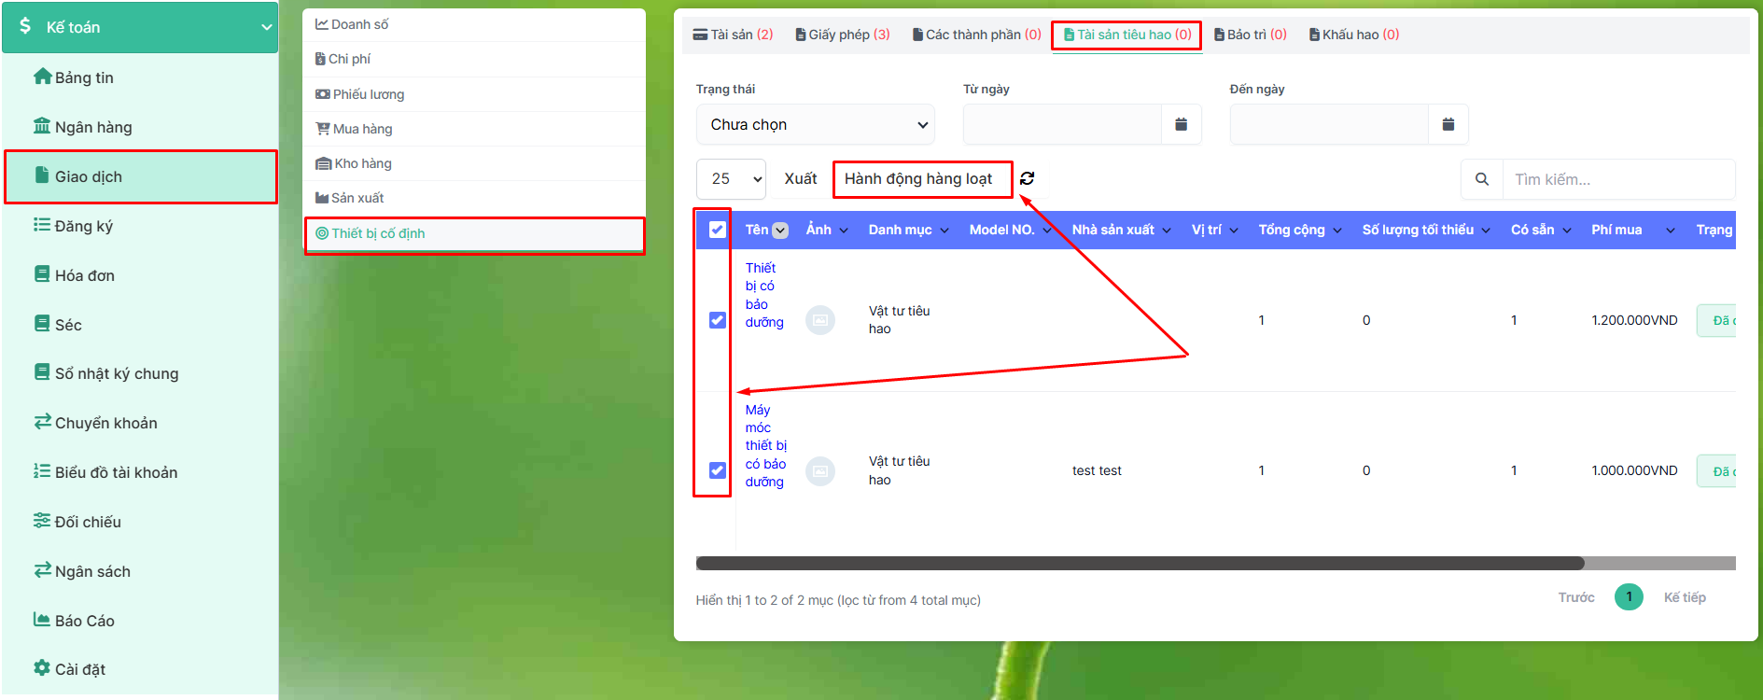The width and height of the screenshot is (1763, 700).
Task: Switch to the Bảo trì tab
Action: [x=1251, y=35]
